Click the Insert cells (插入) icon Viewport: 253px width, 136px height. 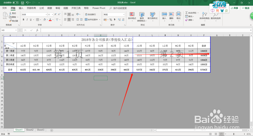[x=164, y=14]
